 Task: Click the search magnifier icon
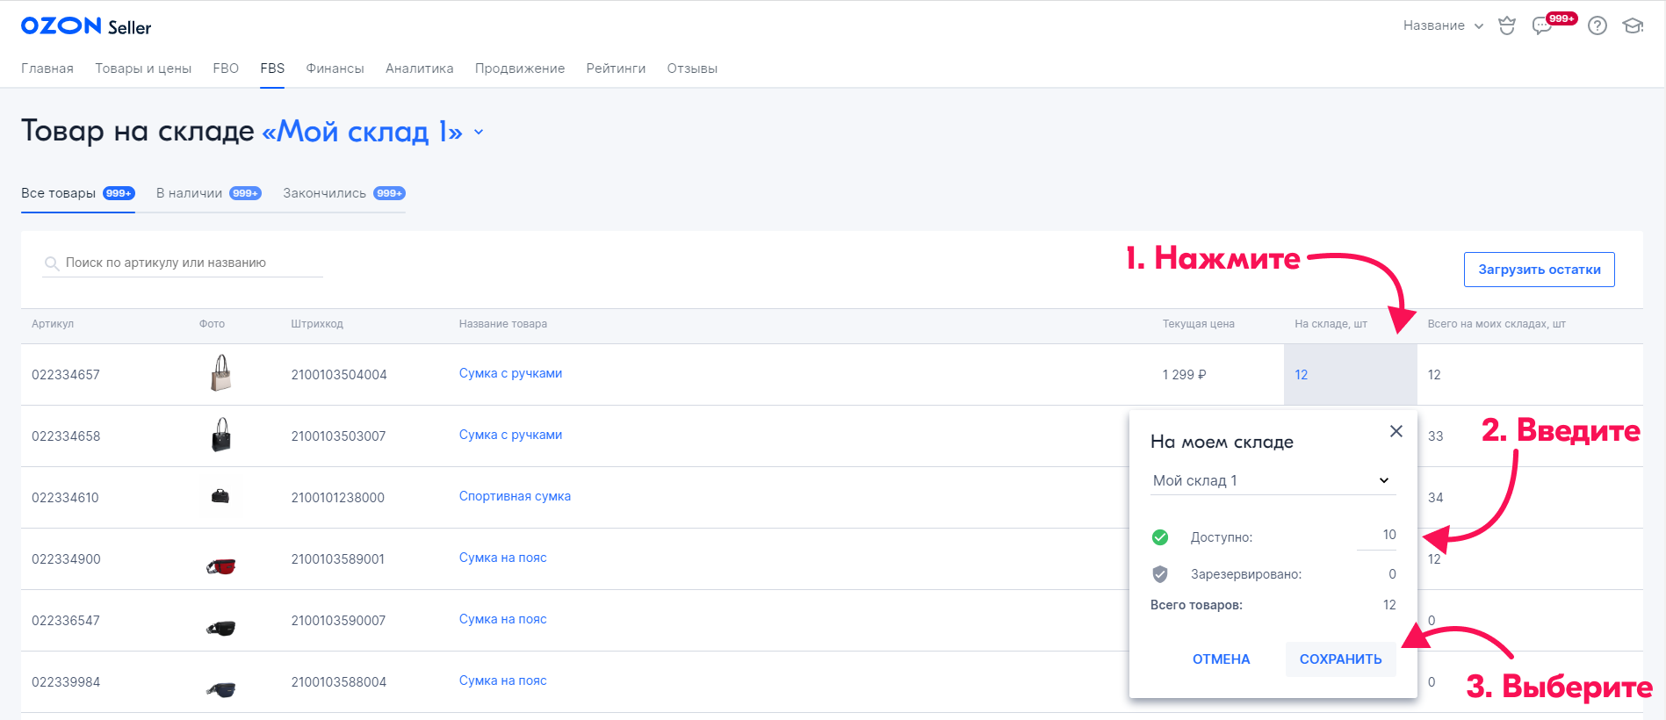point(52,263)
